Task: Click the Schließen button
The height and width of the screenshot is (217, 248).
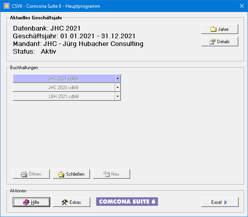Action: point(71,174)
